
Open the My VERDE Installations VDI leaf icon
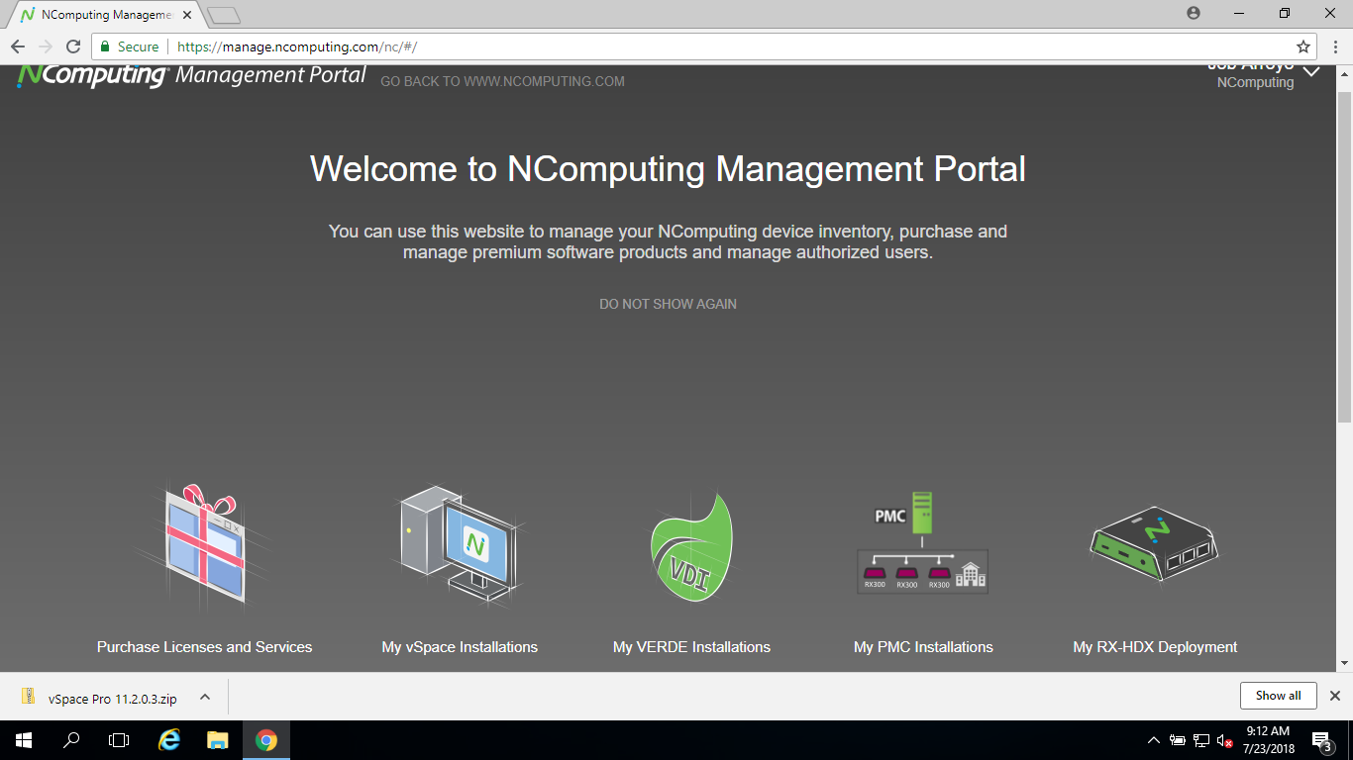pos(691,547)
